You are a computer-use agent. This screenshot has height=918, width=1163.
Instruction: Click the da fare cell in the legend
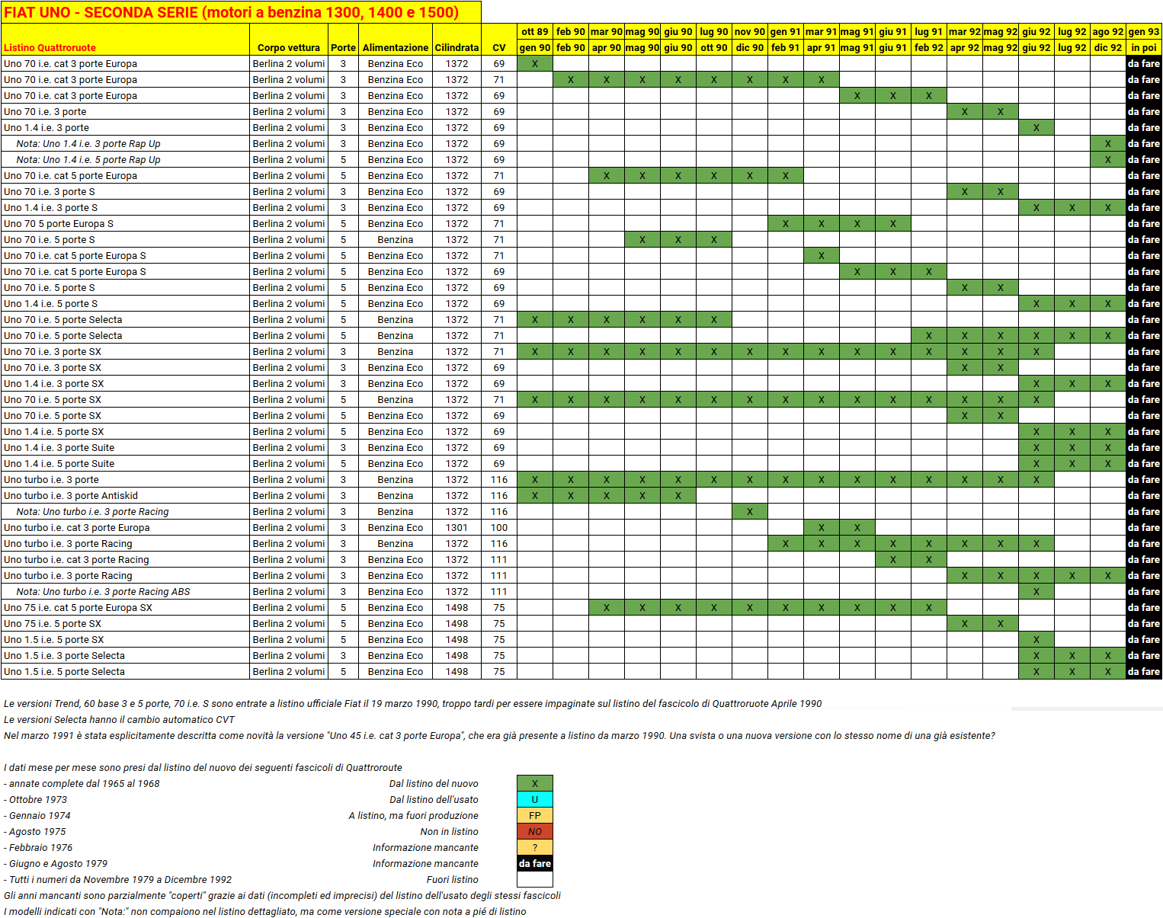tap(535, 863)
